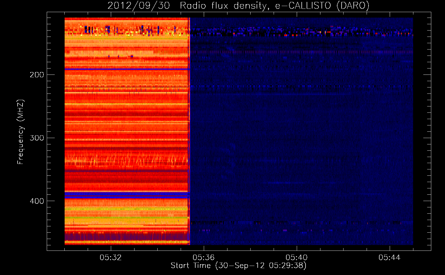Click the 05:40 time tick label
Image resolution: width=445 pixels, height=275 pixels.
[297, 258]
